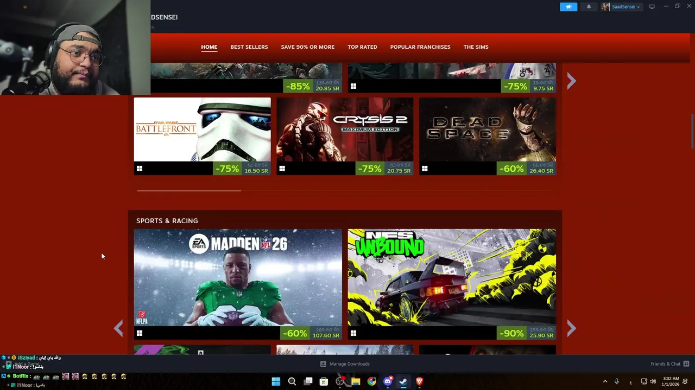Click the Manage Downloads tray icon

pos(323,364)
